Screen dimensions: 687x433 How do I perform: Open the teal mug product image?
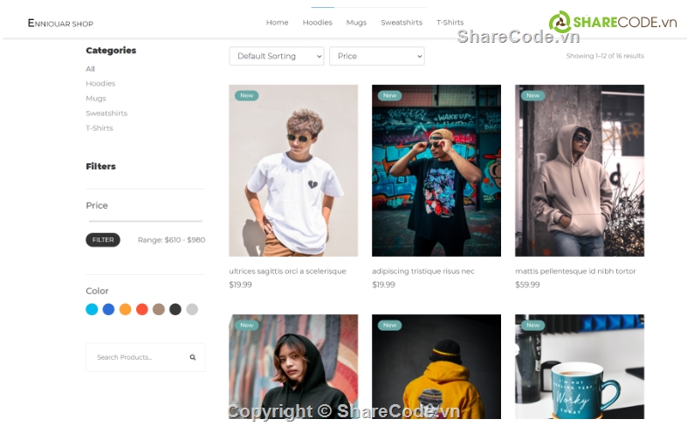tap(580, 367)
